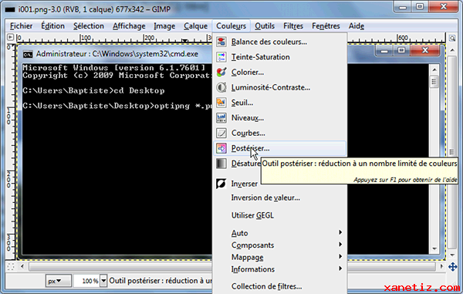
Task: Click the zoom-on-resize icon at top right
Action: pyautogui.click(x=452, y=38)
